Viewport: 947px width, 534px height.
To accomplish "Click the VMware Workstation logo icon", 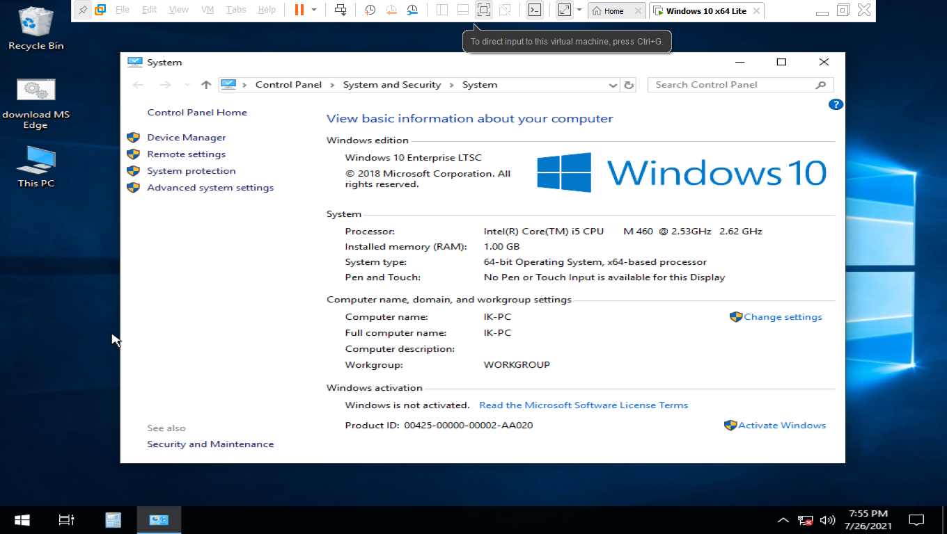I will 100,10.
